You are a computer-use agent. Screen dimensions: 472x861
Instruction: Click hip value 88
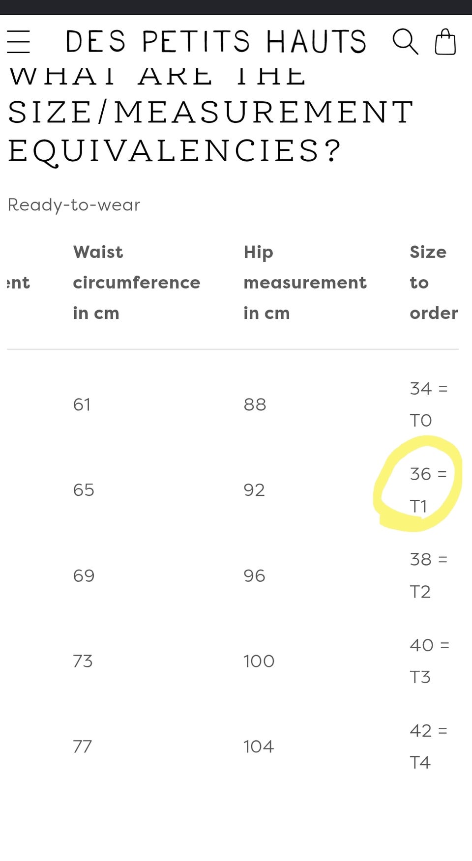[x=255, y=404]
